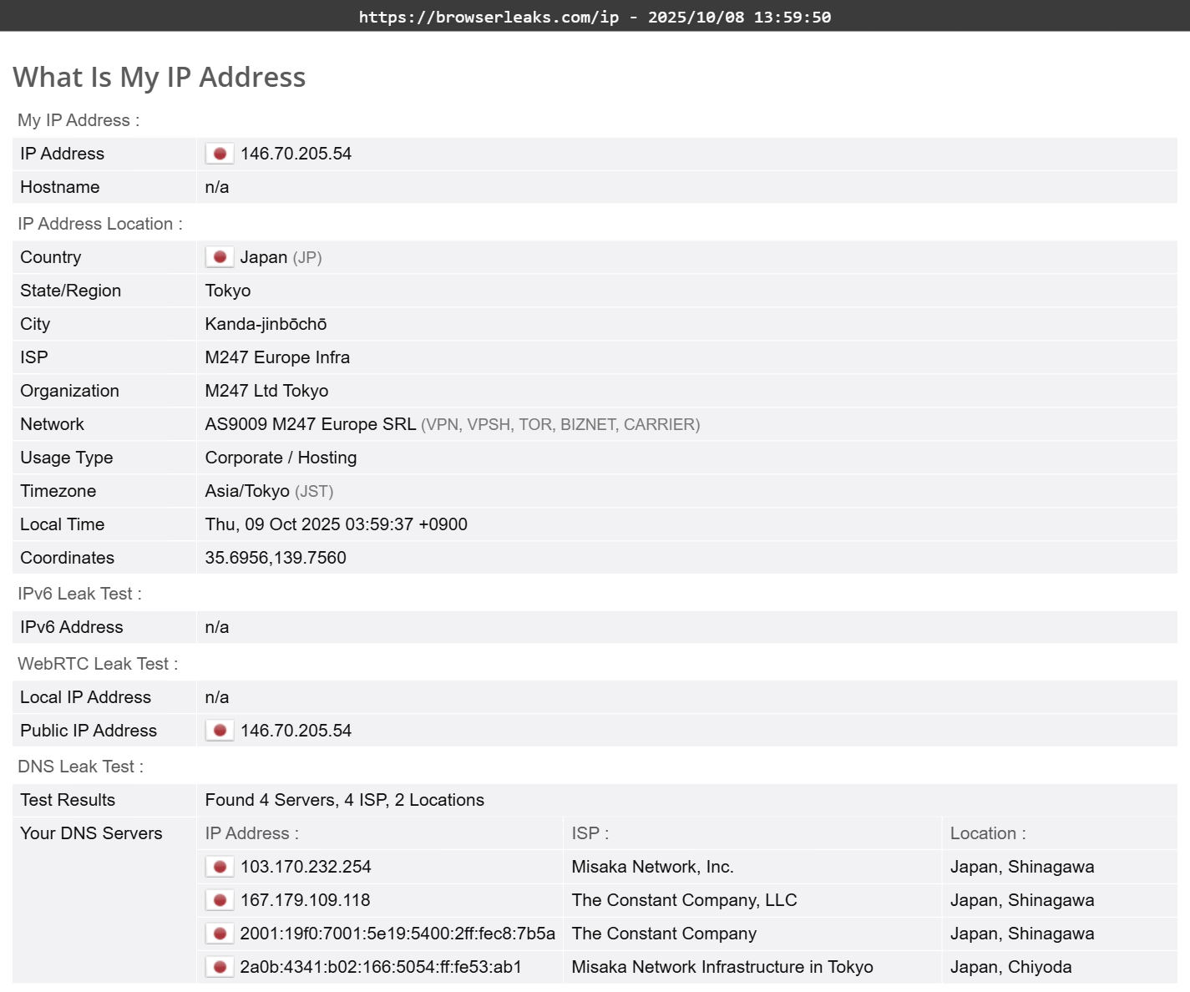Click Misaka Network, Inc. ISP entry

pyautogui.click(x=652, y=867)
